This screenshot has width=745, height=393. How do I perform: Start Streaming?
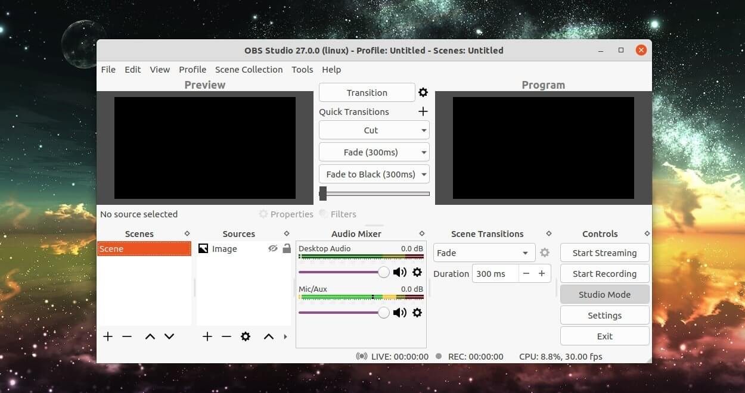pos(604,252)
